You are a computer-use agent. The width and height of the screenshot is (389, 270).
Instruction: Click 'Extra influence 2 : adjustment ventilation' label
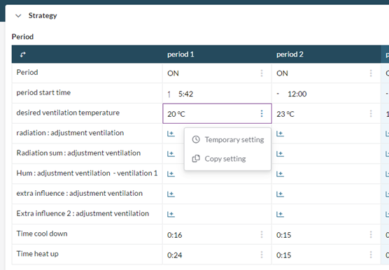(83, 213)
